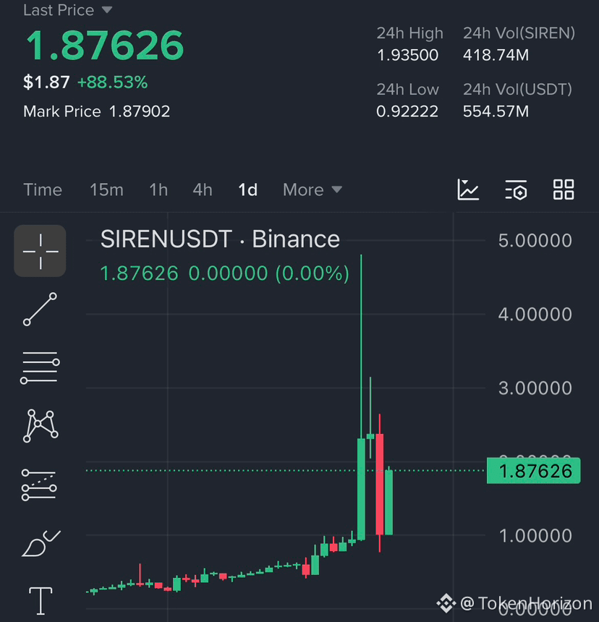Select the XABCD pattern tool
Screen dimensions: 599x622
41,426
